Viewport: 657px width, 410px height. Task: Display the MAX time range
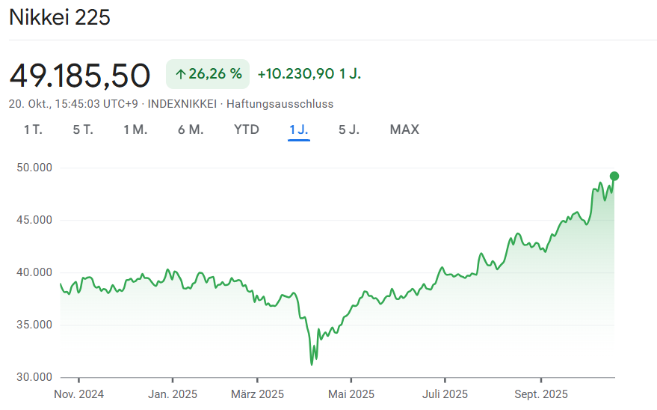tap(404, 129)
